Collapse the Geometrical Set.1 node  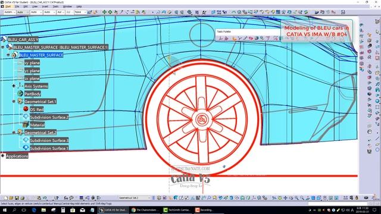pos(14,102)
